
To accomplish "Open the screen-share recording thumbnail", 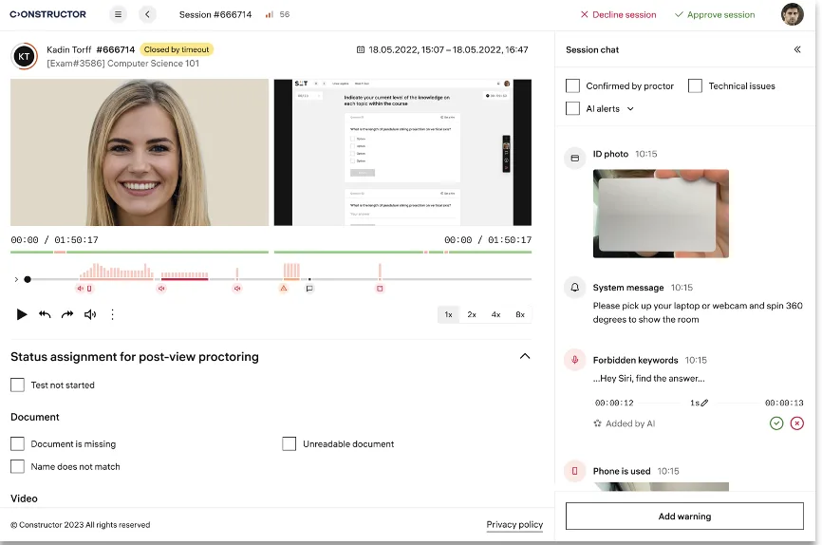I will pyautogui.click(x=402, y=153).
